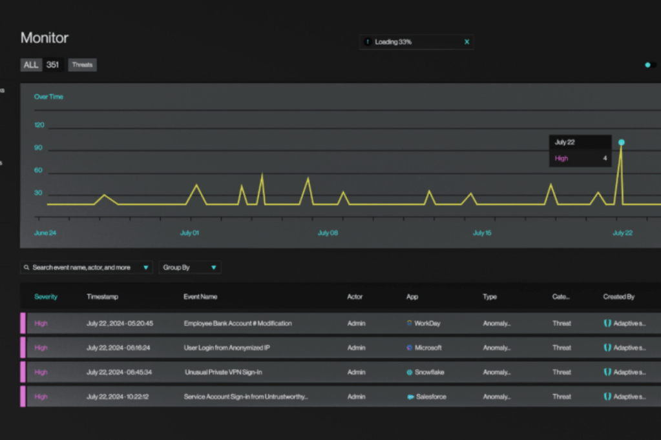Click the Microsoft app icon
Viewport: 661px width, 440px height.
point(410,348)
